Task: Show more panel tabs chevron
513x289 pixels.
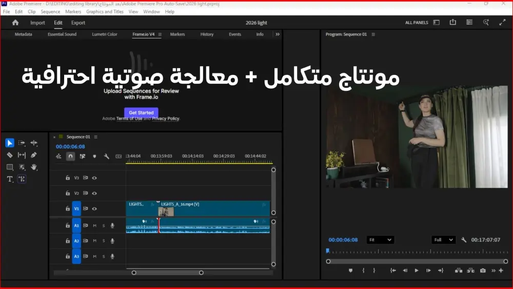Action: pos(278,34)
